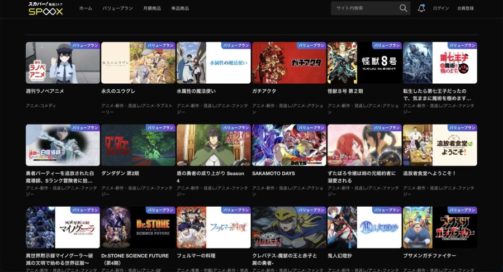
Task: Select the Dr.STONE SCIENCE FUTURE thumbnail
Action: tap(138, 228)
